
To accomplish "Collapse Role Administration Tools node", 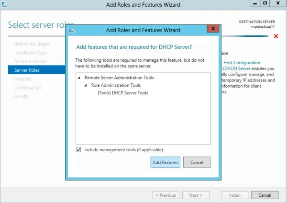I will click(x=86, y=85).
